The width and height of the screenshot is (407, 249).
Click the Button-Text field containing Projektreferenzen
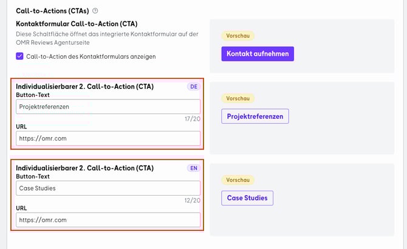click(108, 107)
